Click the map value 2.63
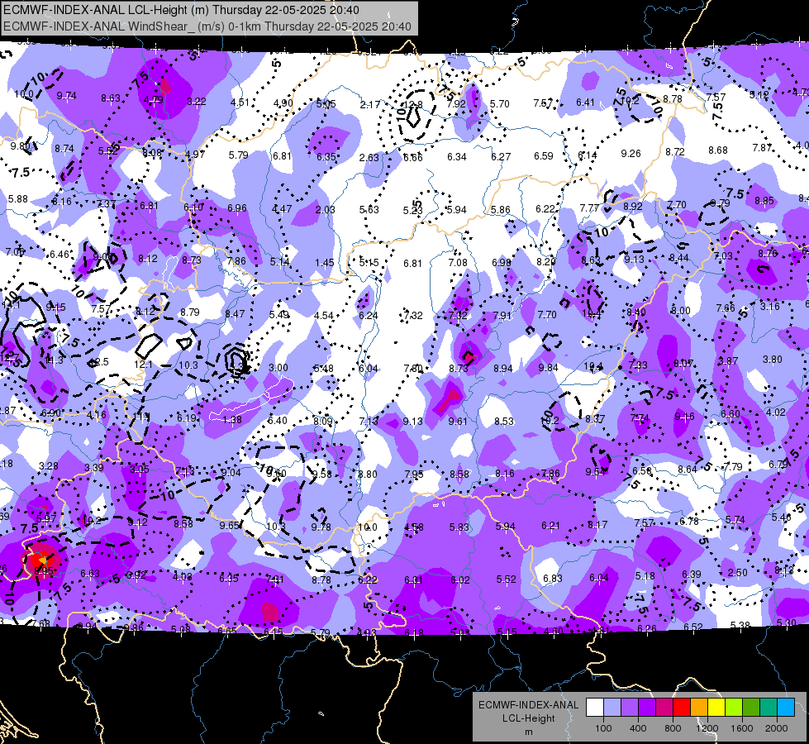The height and width of the screenshot is (744, 809). pos(369,157)
